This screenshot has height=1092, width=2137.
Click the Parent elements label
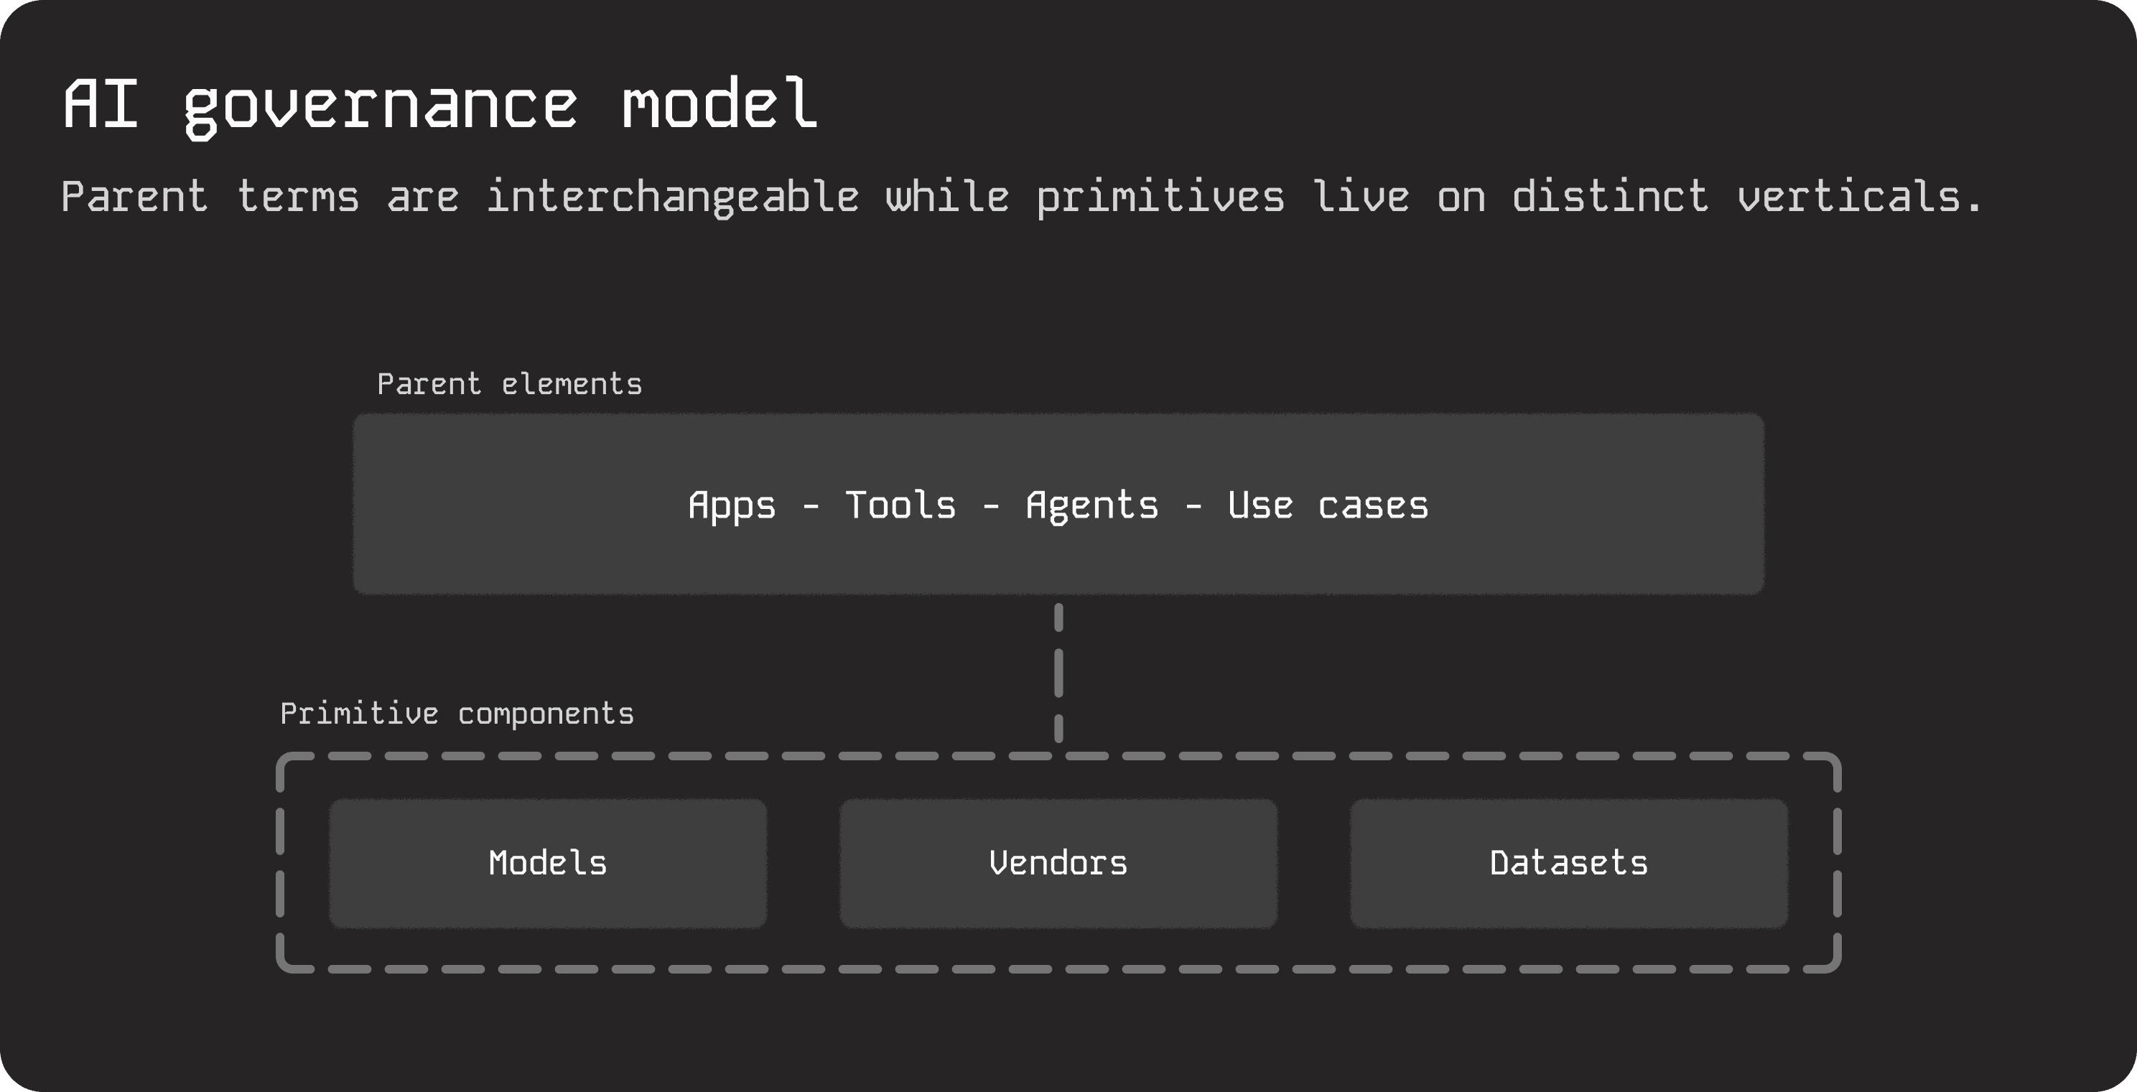509,384
